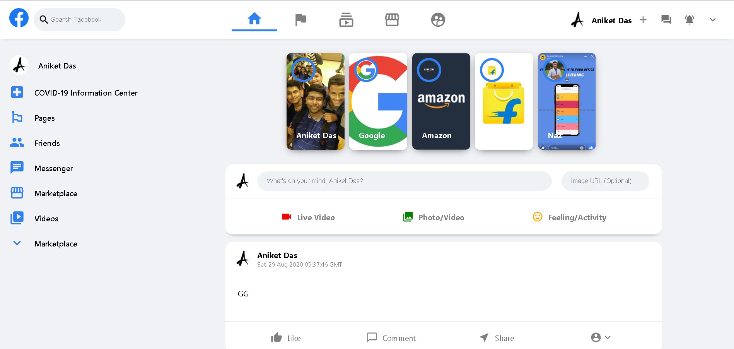Click the Videos play sidebar icon

pyautogui.click(x=17, y=218)
